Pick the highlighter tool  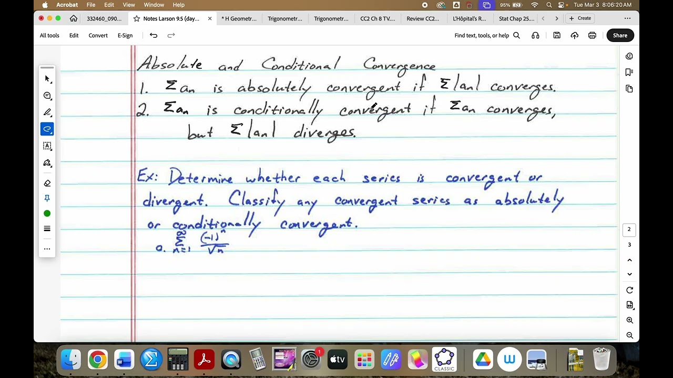[x=47, y=112]
